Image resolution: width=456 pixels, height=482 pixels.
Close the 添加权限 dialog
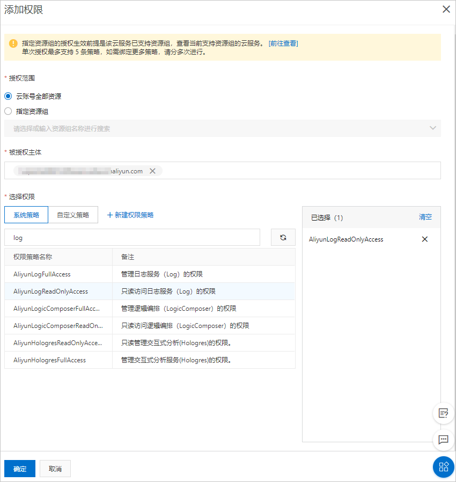(446, 9)
